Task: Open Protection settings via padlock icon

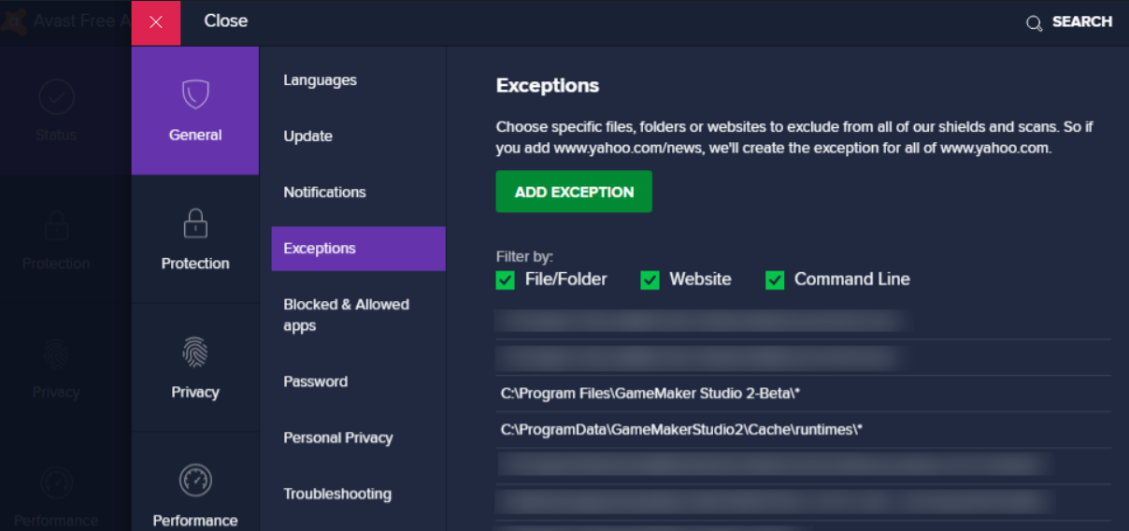Action: click(x=194, y=223)
